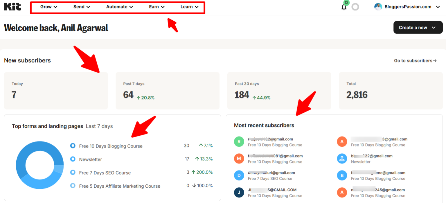Open the Grow menu

tap(46, 7)
